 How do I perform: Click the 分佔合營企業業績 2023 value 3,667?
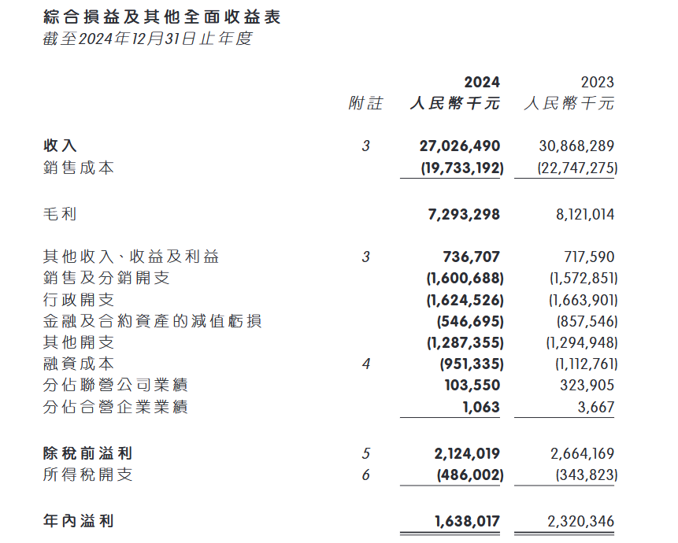[596, 407]
